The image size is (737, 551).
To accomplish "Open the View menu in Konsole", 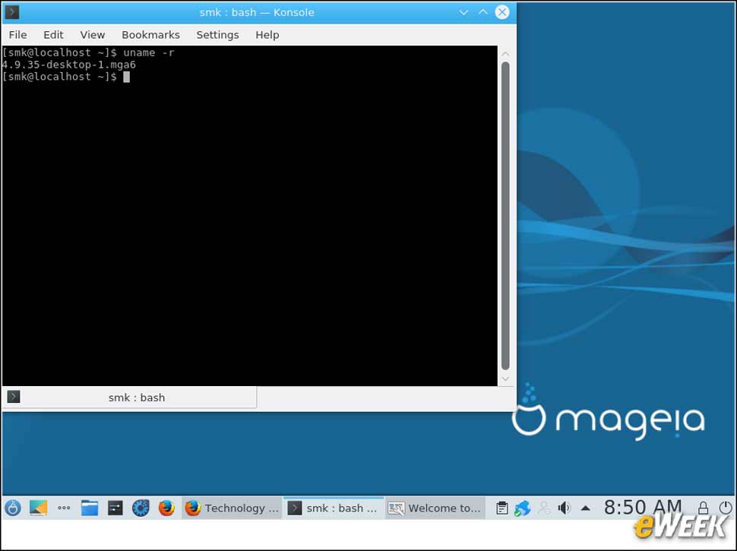I will (x=92, y=35).
